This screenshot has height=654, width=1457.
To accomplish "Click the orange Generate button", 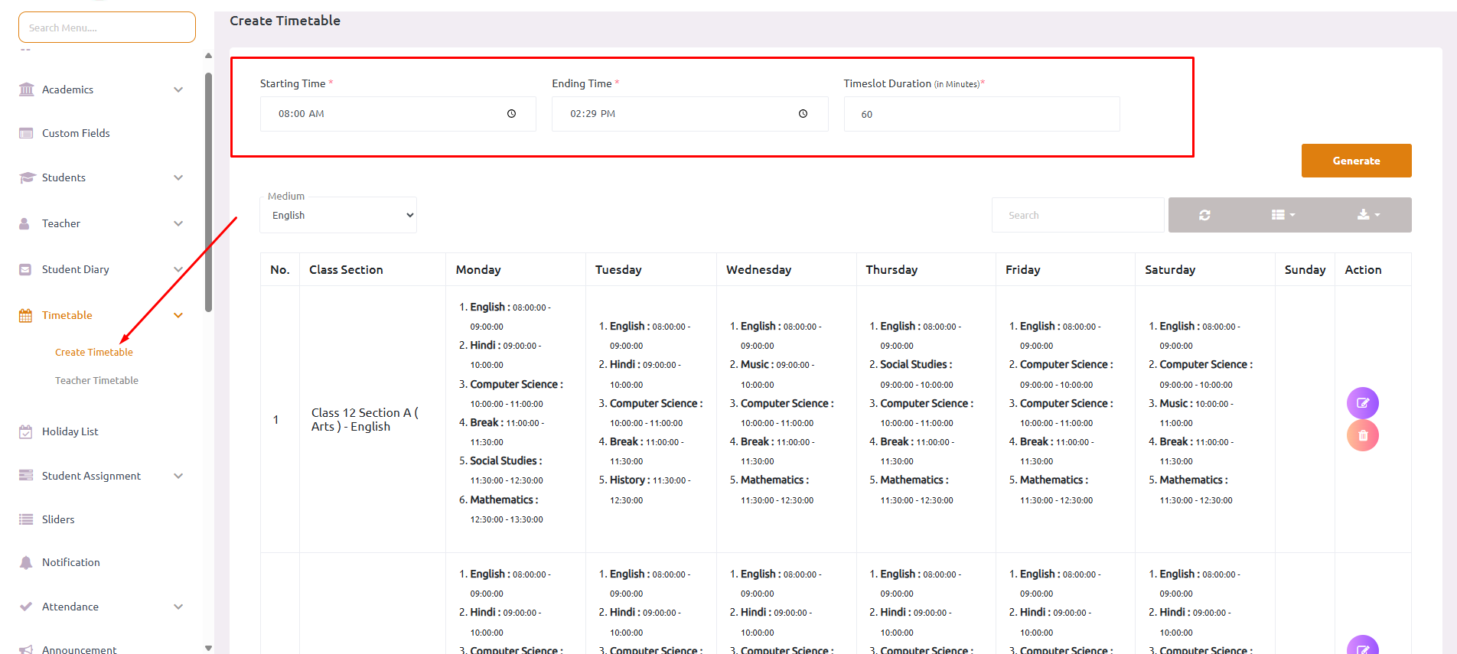I will tap(1356, 161).
